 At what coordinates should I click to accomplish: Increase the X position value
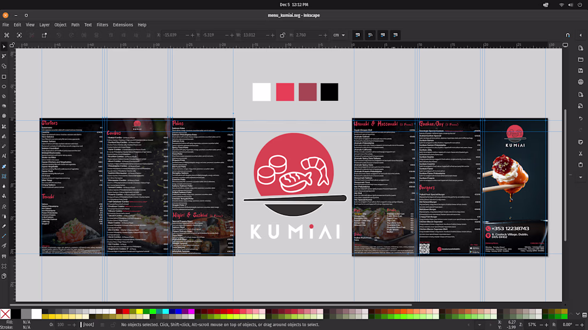193,35
